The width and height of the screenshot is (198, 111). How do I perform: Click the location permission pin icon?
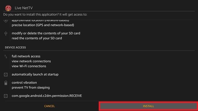(x=6, y=21)
